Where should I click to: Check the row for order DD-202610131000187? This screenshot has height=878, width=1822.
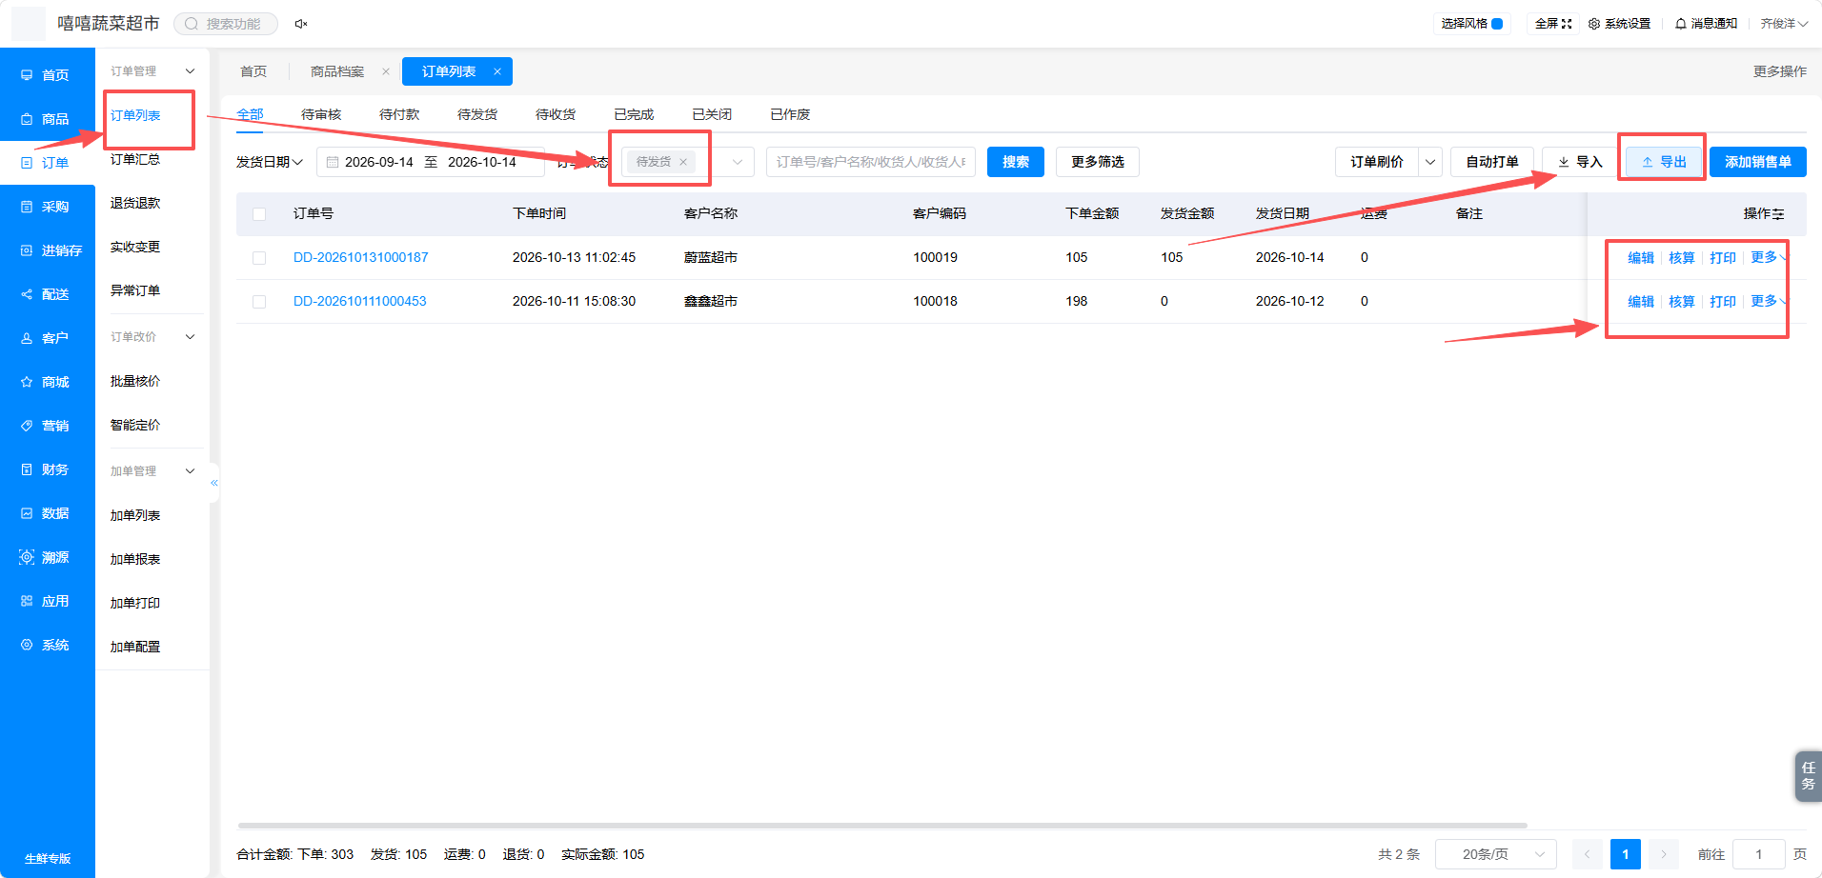[259, 258]
